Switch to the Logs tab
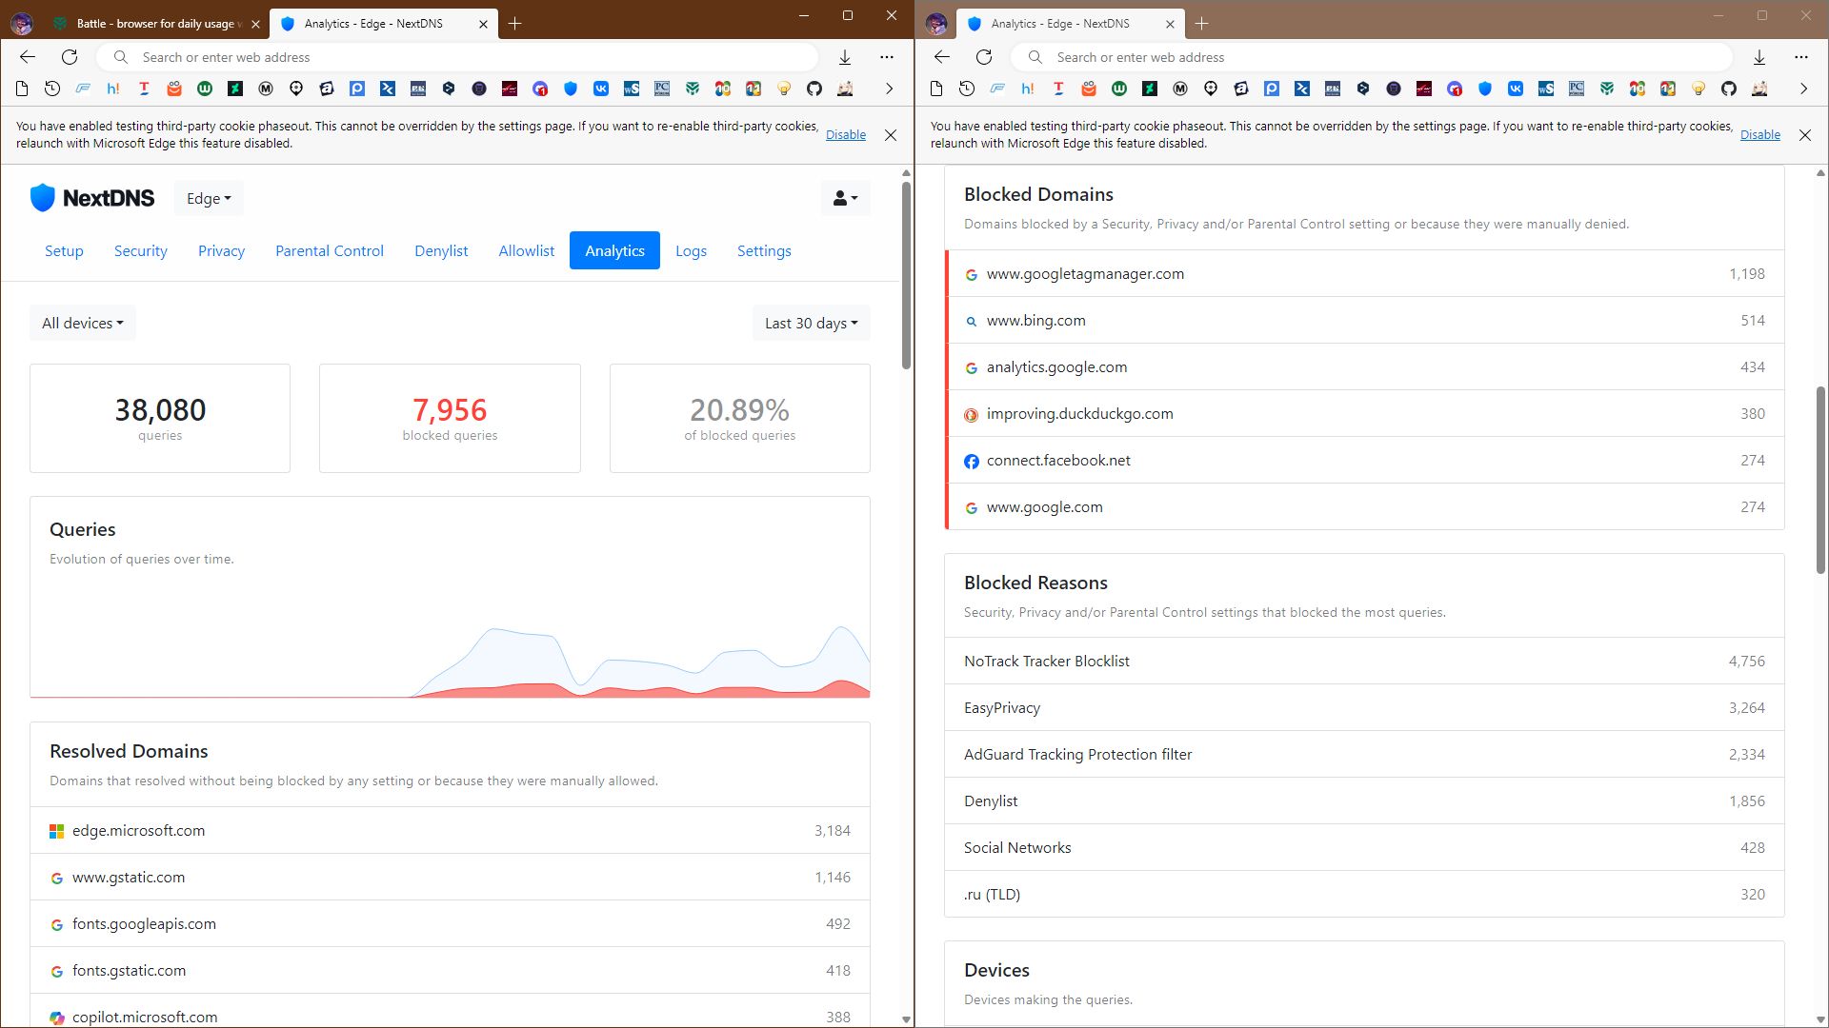The image size is (1829, 1028). pyautogui.click(x=691, y=251)
